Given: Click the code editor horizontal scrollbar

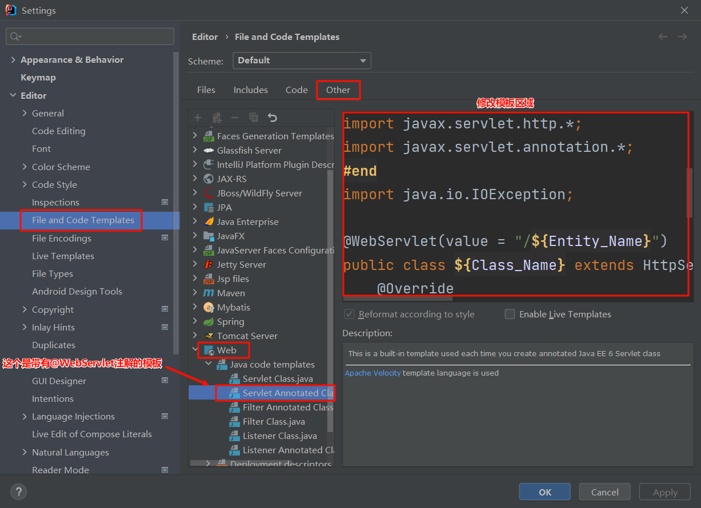Looking at the screenshot, I should (x=398, y=298).
